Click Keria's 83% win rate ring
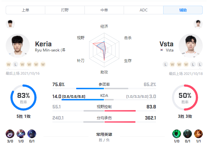Viewport: 209px width, 147px height. click(x=23, y=98)
